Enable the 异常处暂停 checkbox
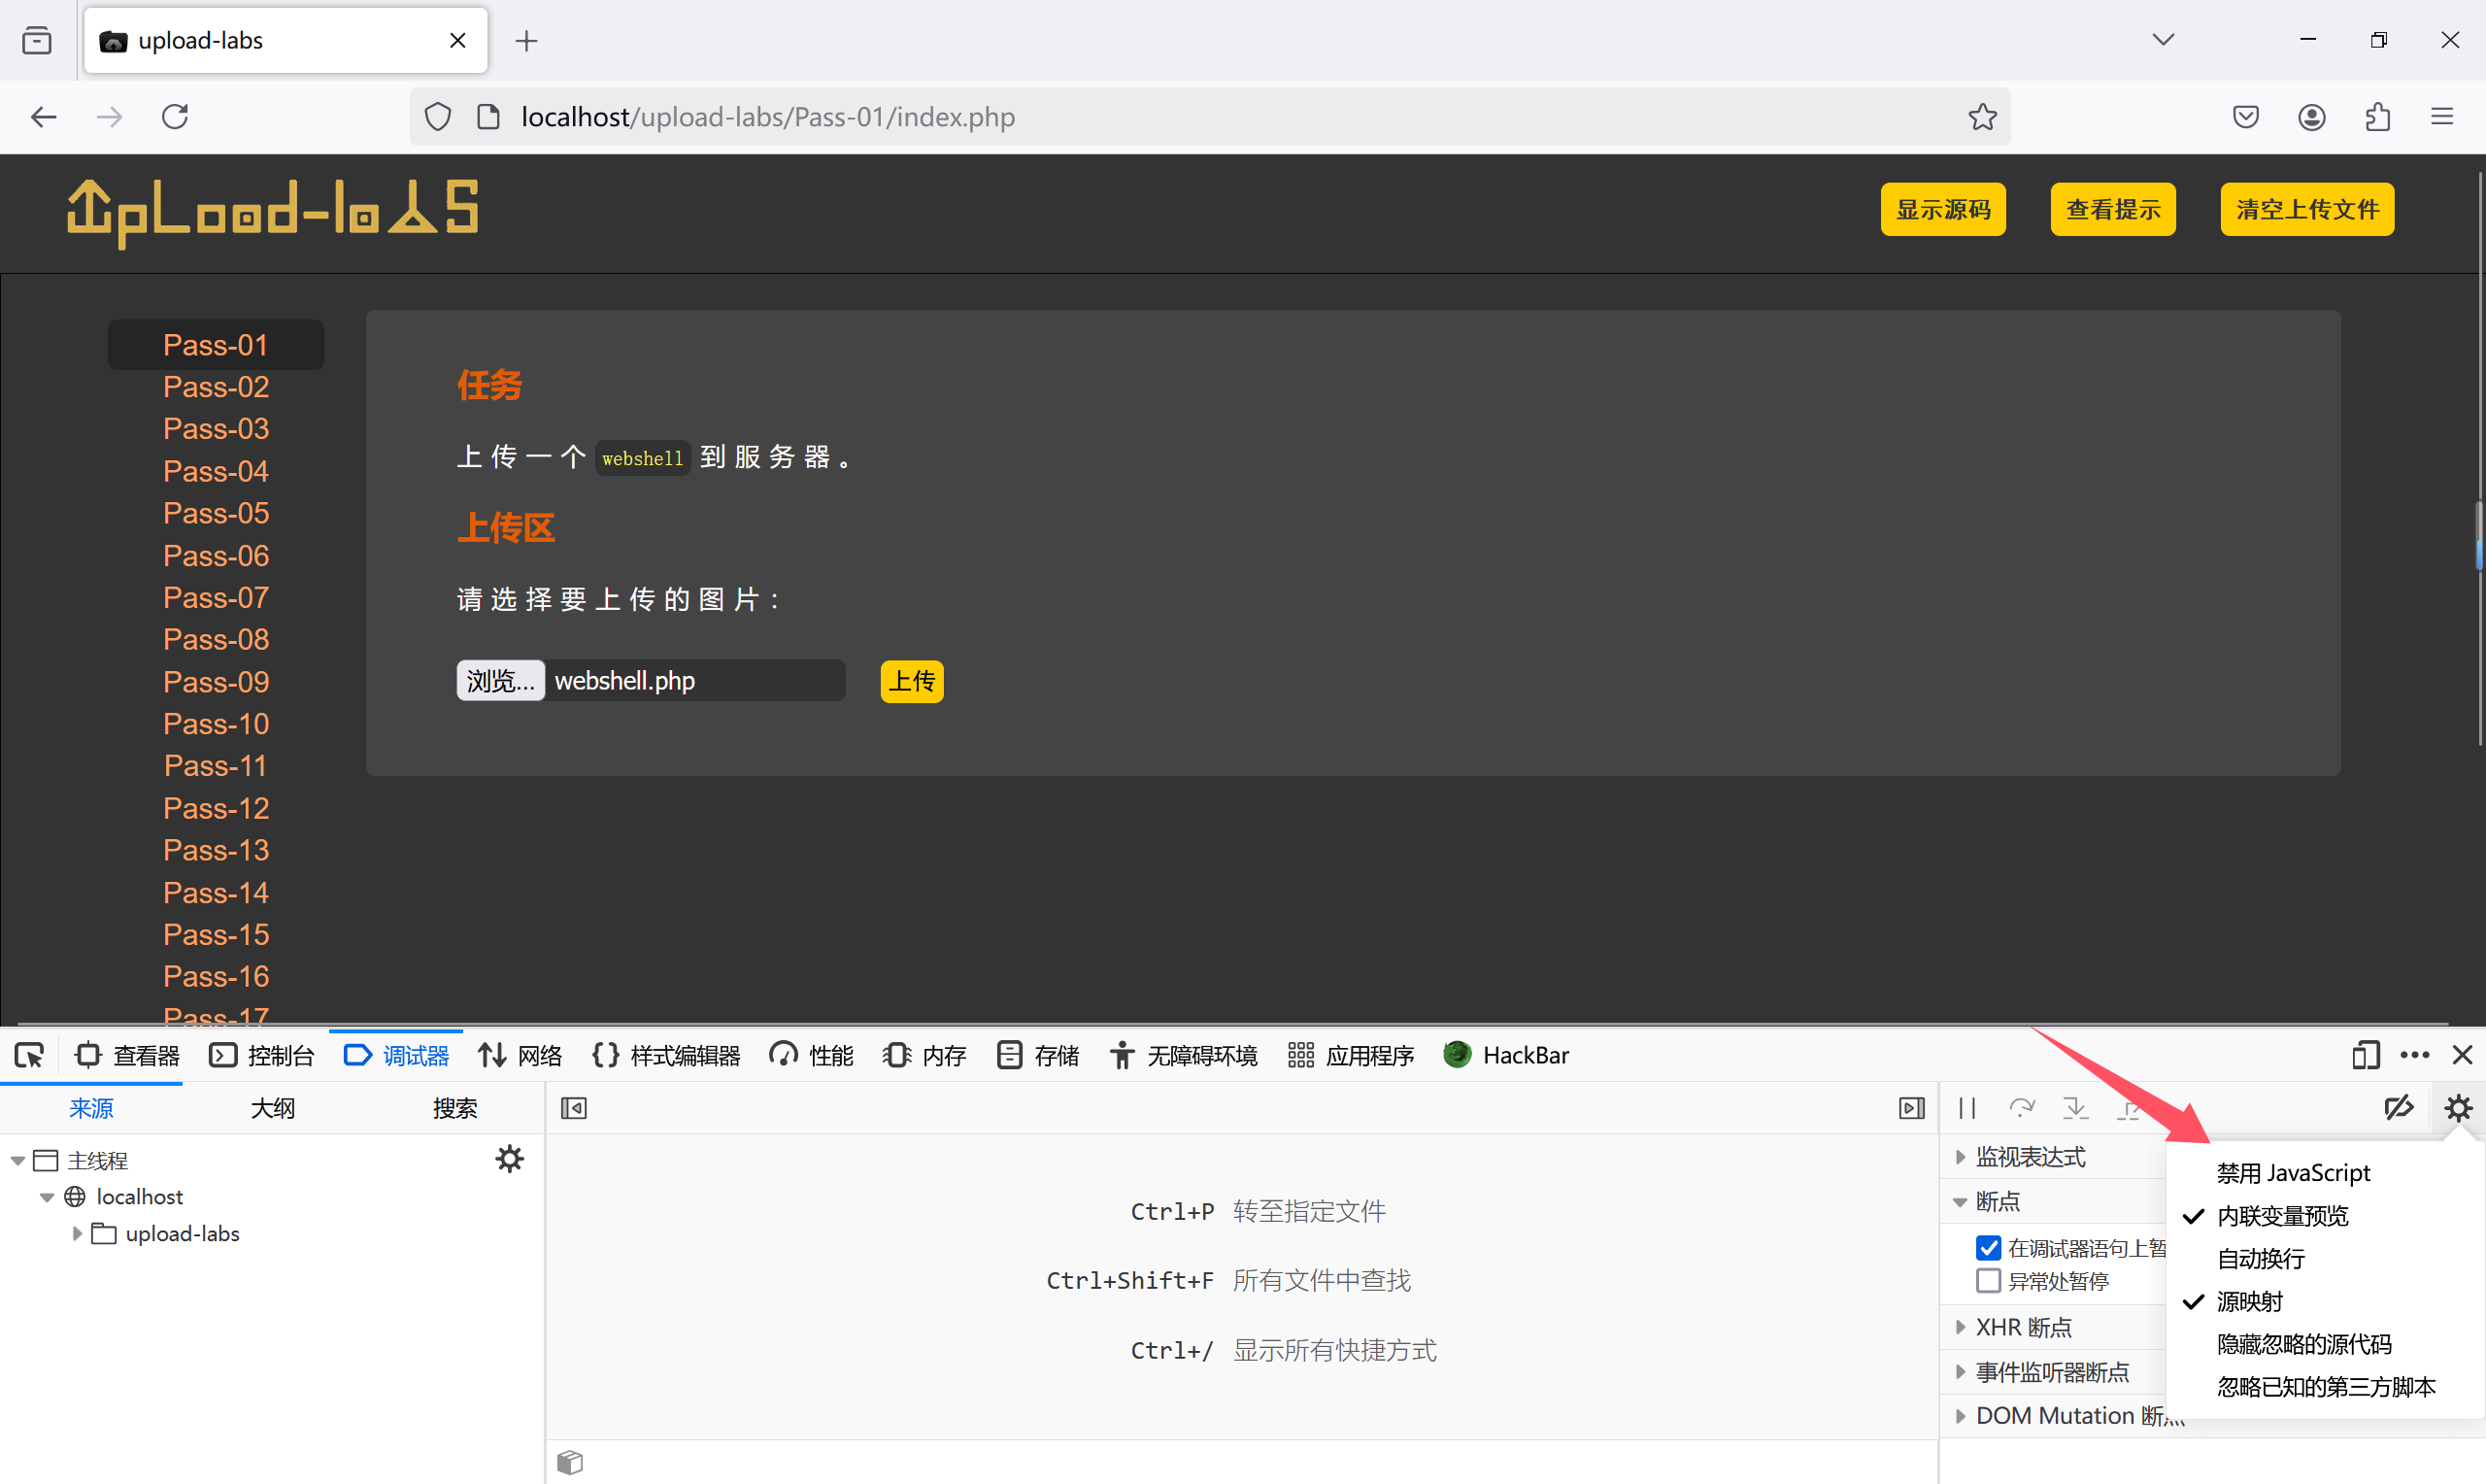The height and width of the screenshot is (1484, 2486). 1987,1280
